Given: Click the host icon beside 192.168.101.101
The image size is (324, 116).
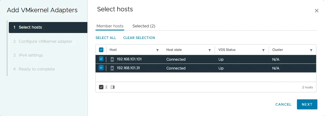Looking at the screenshot, I should 112,59.
